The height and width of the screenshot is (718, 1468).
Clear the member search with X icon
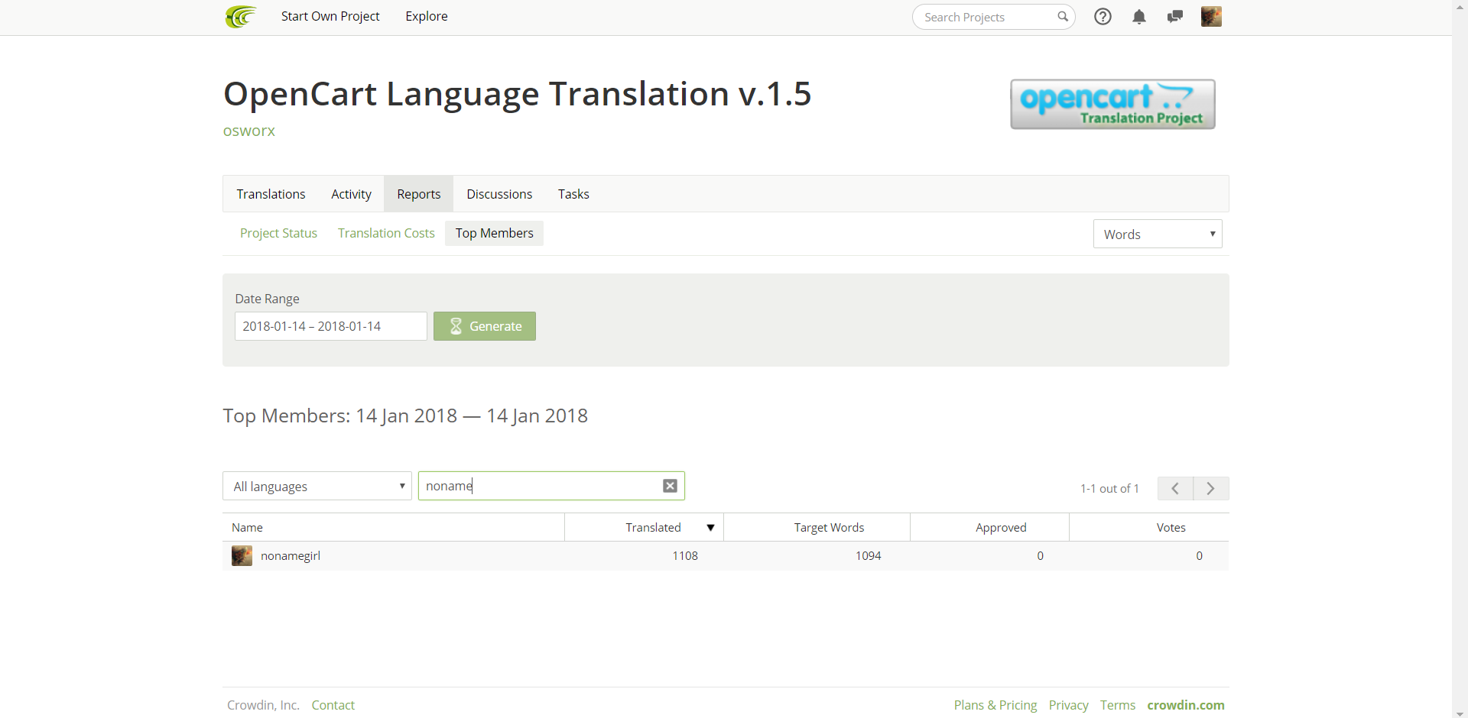(x=670, y=486)
